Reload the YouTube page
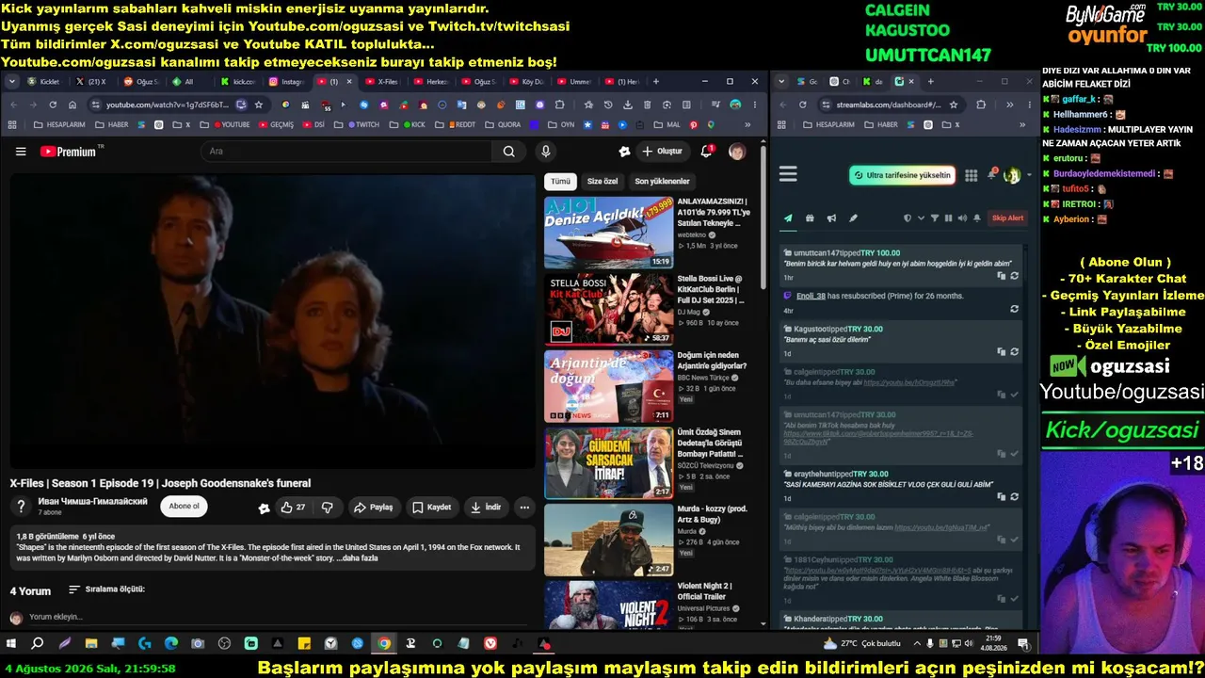This screenshot has height=678, width=1205. pyautogui.click(x=53, y=105)
